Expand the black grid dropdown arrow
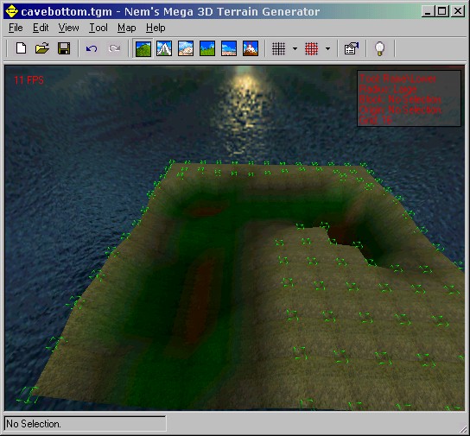 pos(295,48)
